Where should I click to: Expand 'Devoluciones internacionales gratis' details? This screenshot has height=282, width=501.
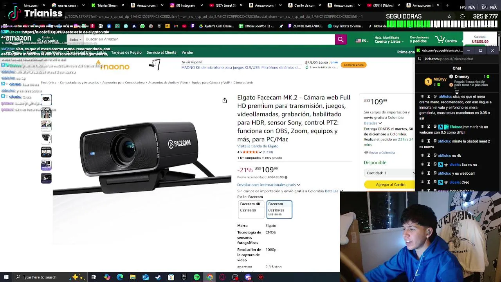click(269, 185)
